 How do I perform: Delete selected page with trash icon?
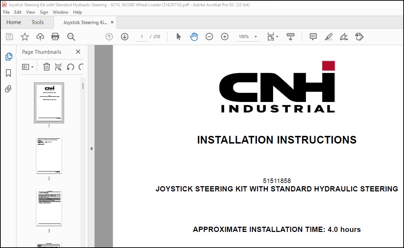[x=47, y=67]
